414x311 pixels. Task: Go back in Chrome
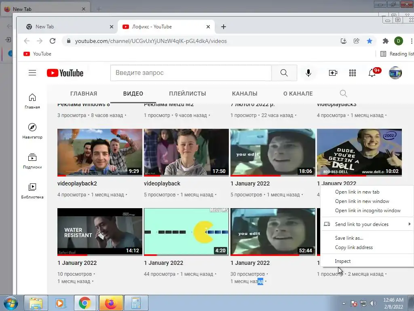point(27,41)
